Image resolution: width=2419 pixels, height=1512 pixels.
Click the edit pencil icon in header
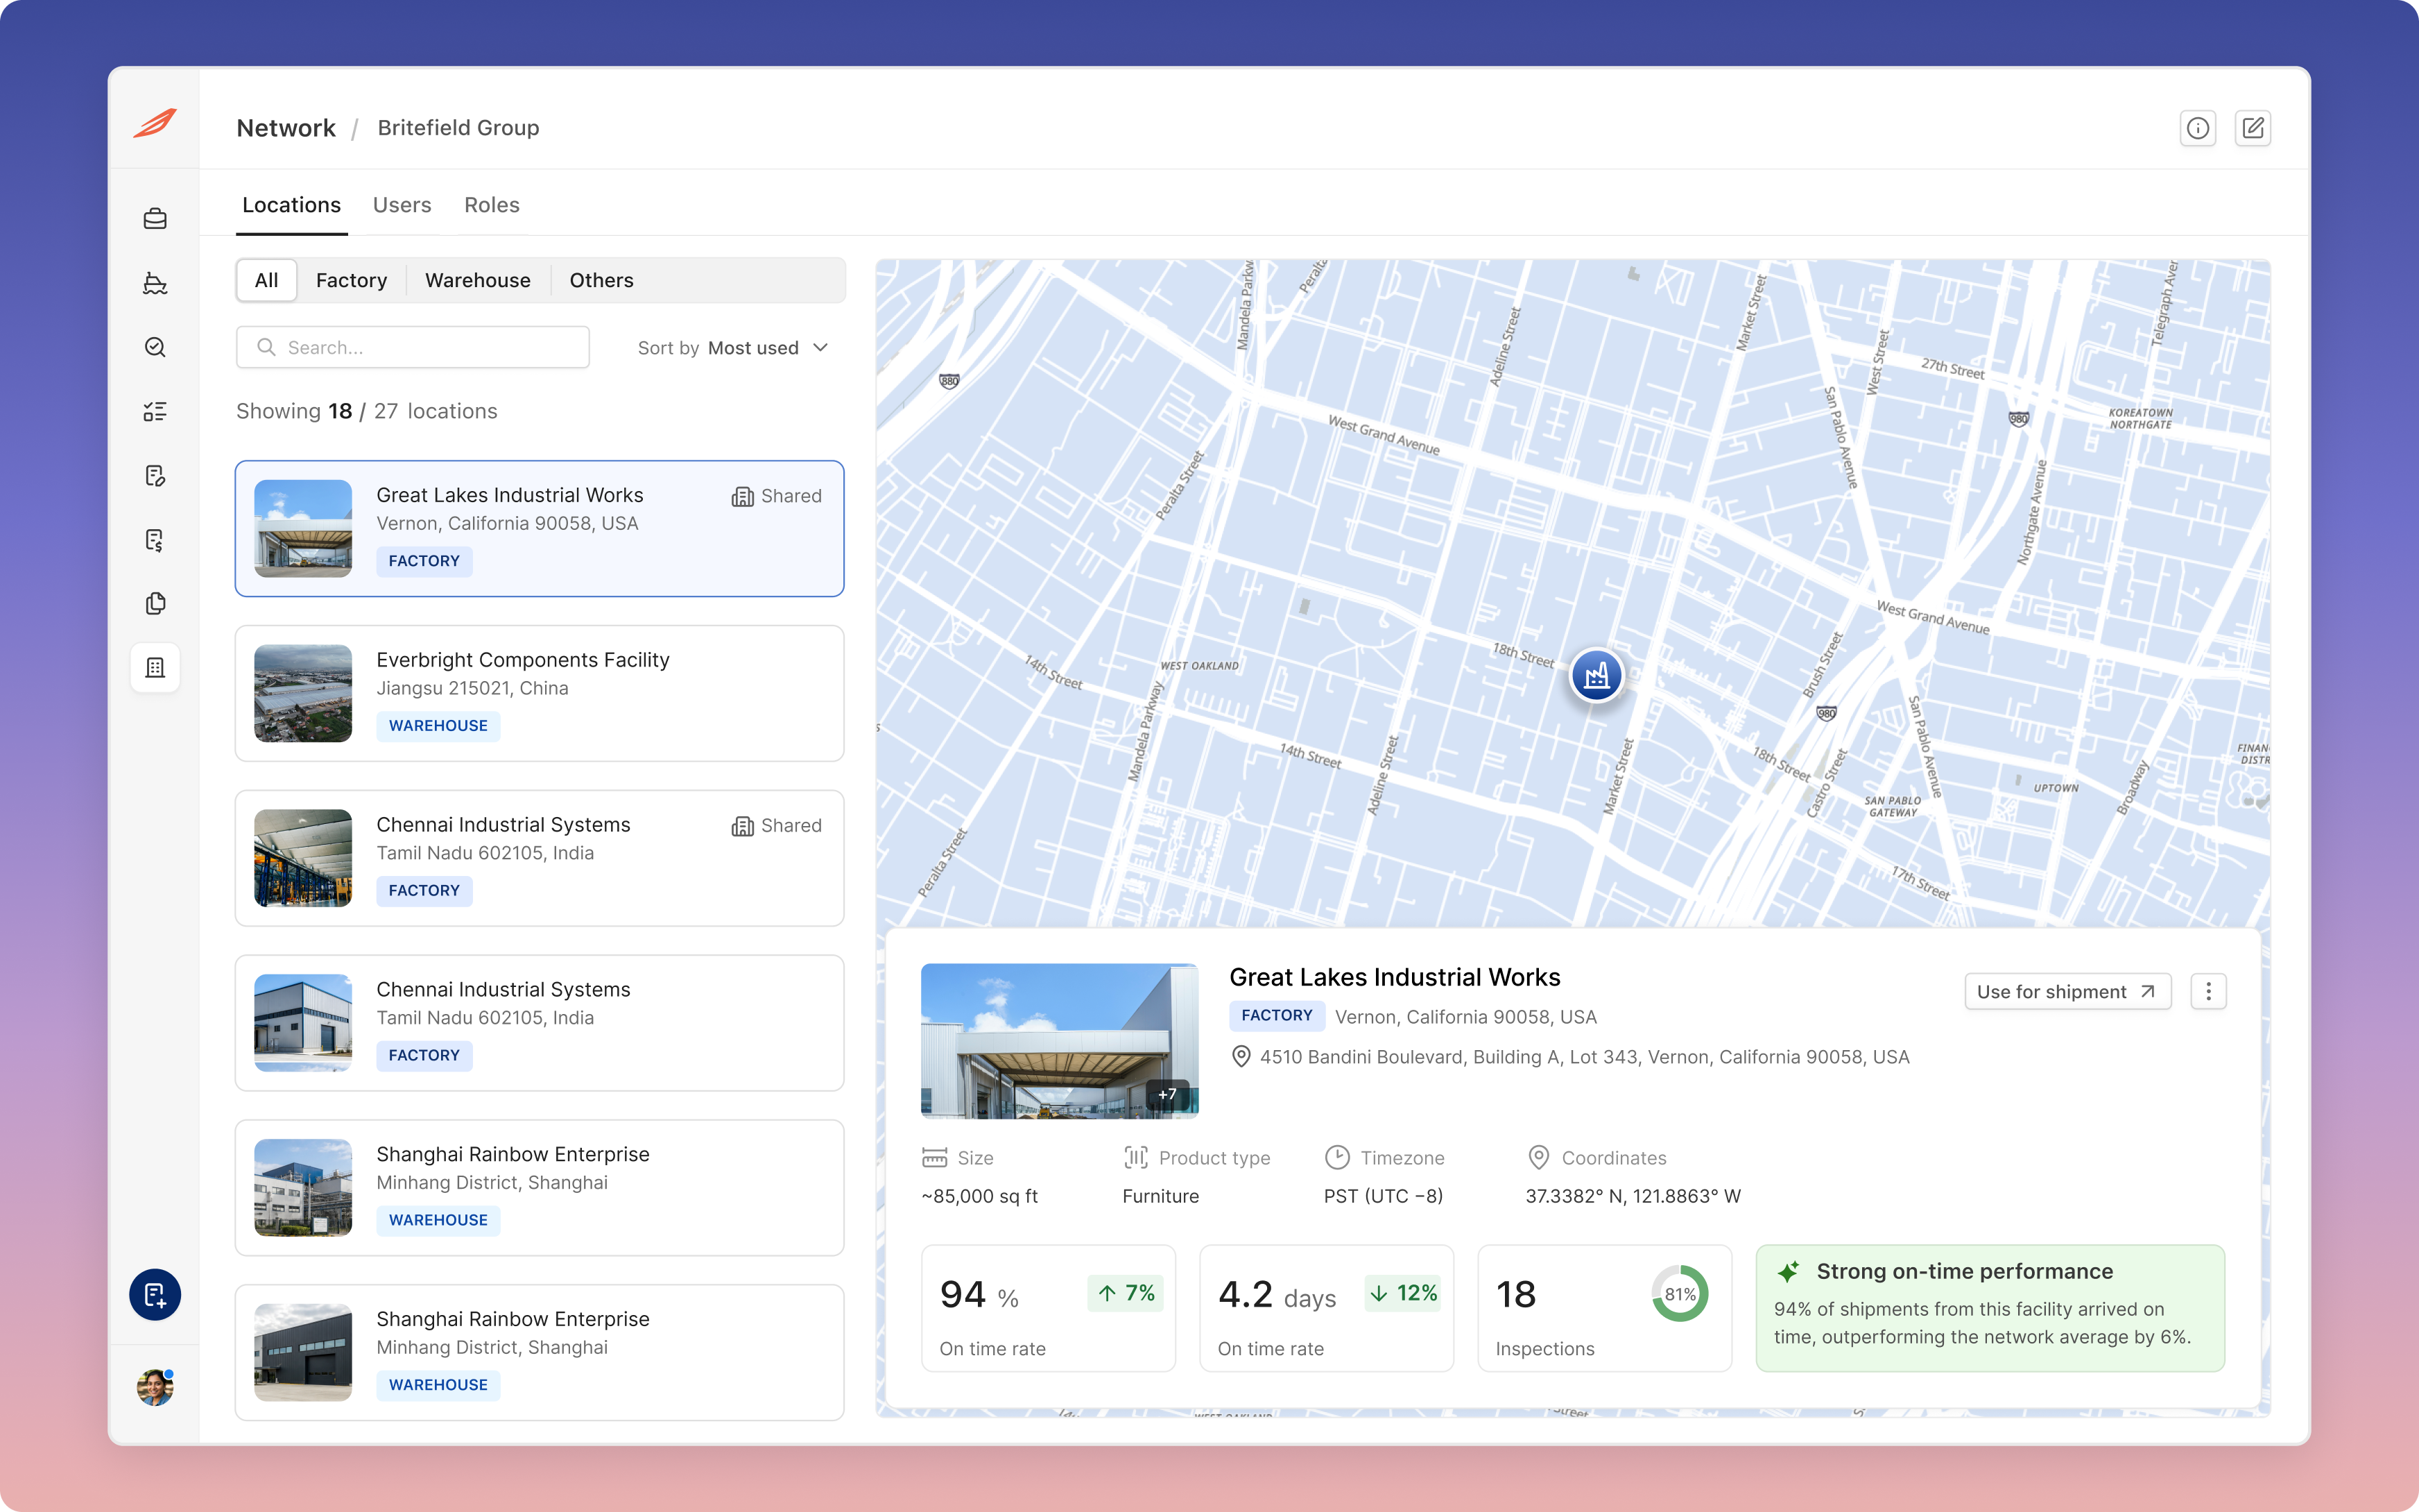[2253, 128]
